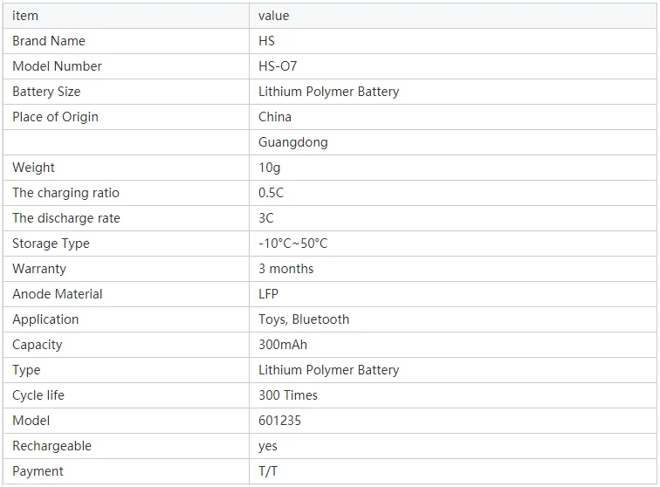
Task: Select the -10°C~50°C storage value
Action: click(293, 243)
